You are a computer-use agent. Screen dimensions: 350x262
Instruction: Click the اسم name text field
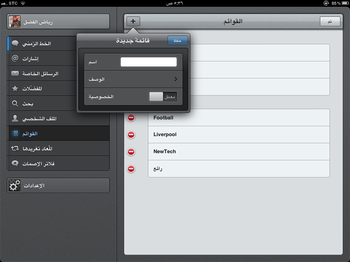[149, 62]
